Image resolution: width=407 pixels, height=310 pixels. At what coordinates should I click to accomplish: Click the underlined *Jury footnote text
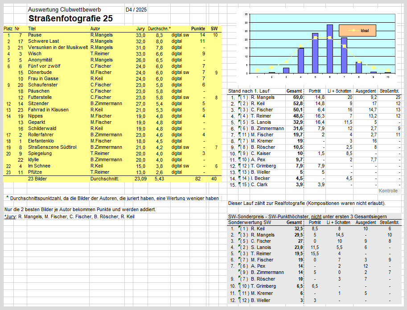coord(8,216)
